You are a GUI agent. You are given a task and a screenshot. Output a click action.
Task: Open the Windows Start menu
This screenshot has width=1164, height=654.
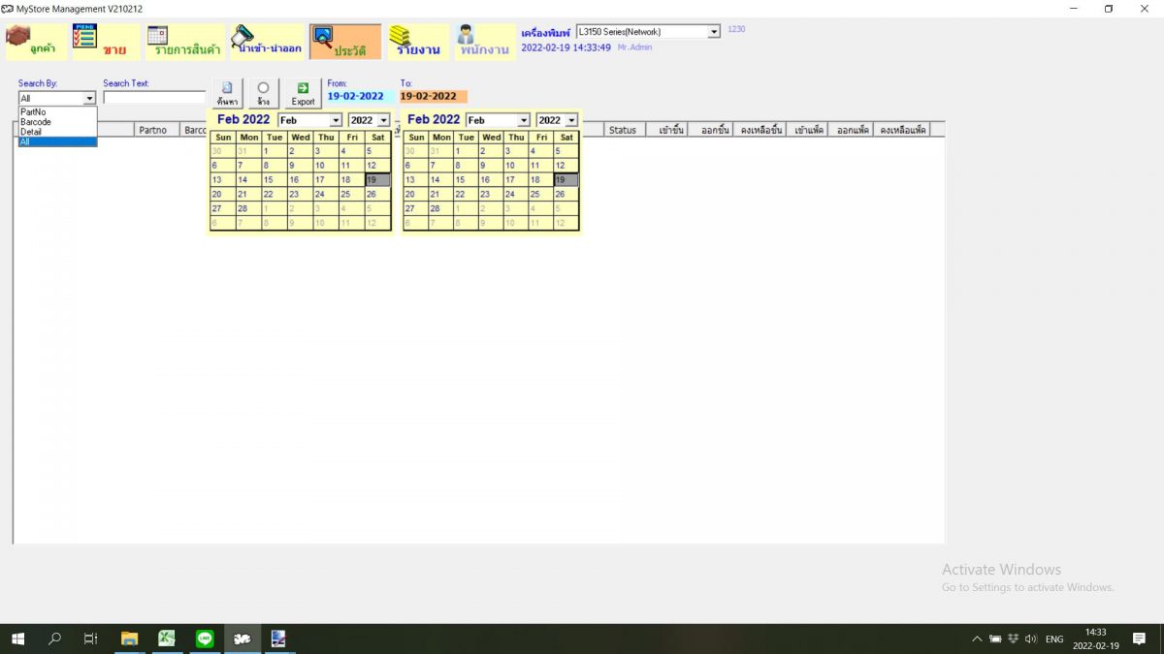coord(17,638)
